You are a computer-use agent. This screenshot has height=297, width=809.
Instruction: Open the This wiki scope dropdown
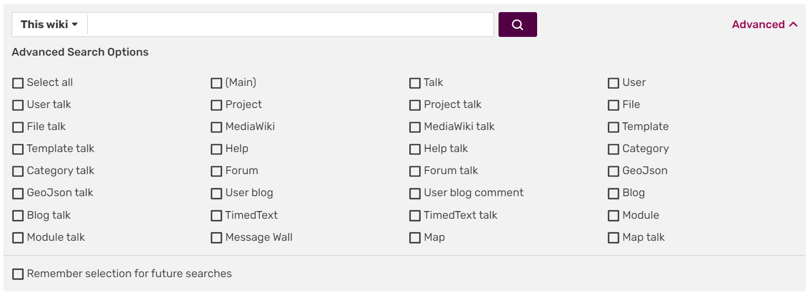[49, 25]
